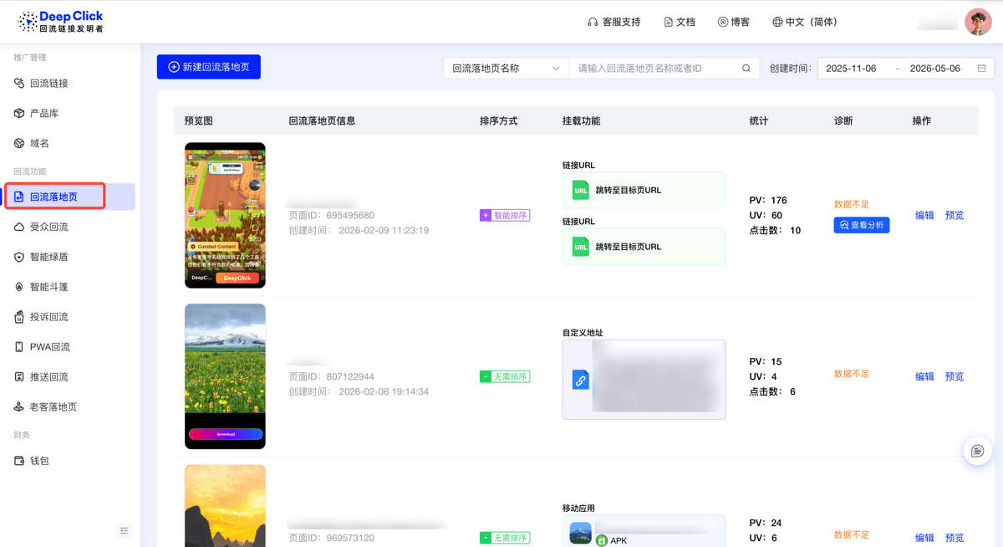Click the yellow sunset preview thumbnail

pos(225,506)
